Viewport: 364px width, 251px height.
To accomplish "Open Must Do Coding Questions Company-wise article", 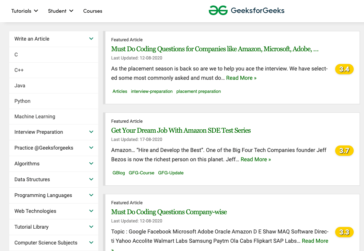I will [169, 212].
